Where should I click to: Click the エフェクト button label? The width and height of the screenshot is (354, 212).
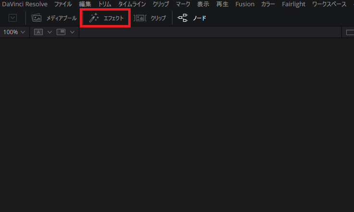coord(113,18)
